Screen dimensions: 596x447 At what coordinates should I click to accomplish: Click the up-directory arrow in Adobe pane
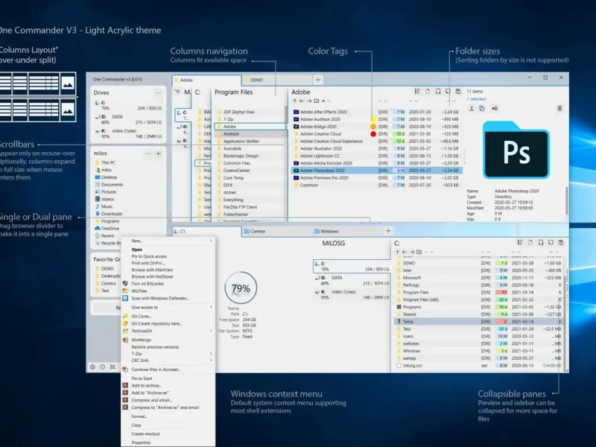point(294,101)
